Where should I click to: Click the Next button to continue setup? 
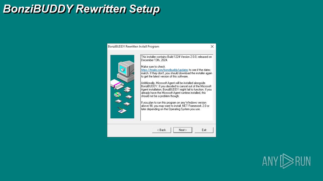pos(183,130)
